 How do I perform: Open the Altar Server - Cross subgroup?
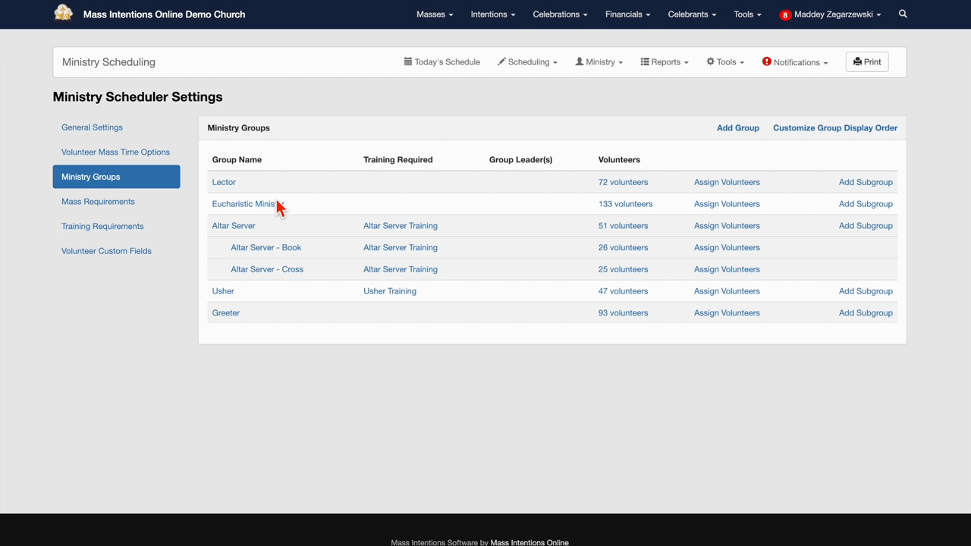click(267, 269)
